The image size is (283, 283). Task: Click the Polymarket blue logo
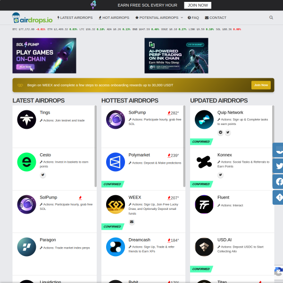click(x=116, y=162)
